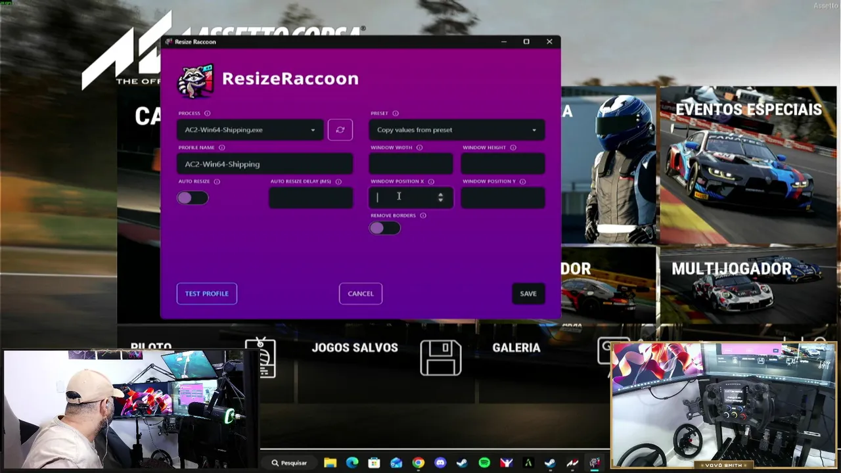Click into the Window Height field
This screenshot has height=473, width=841.
pyautogui.click(x=503, y=164)
